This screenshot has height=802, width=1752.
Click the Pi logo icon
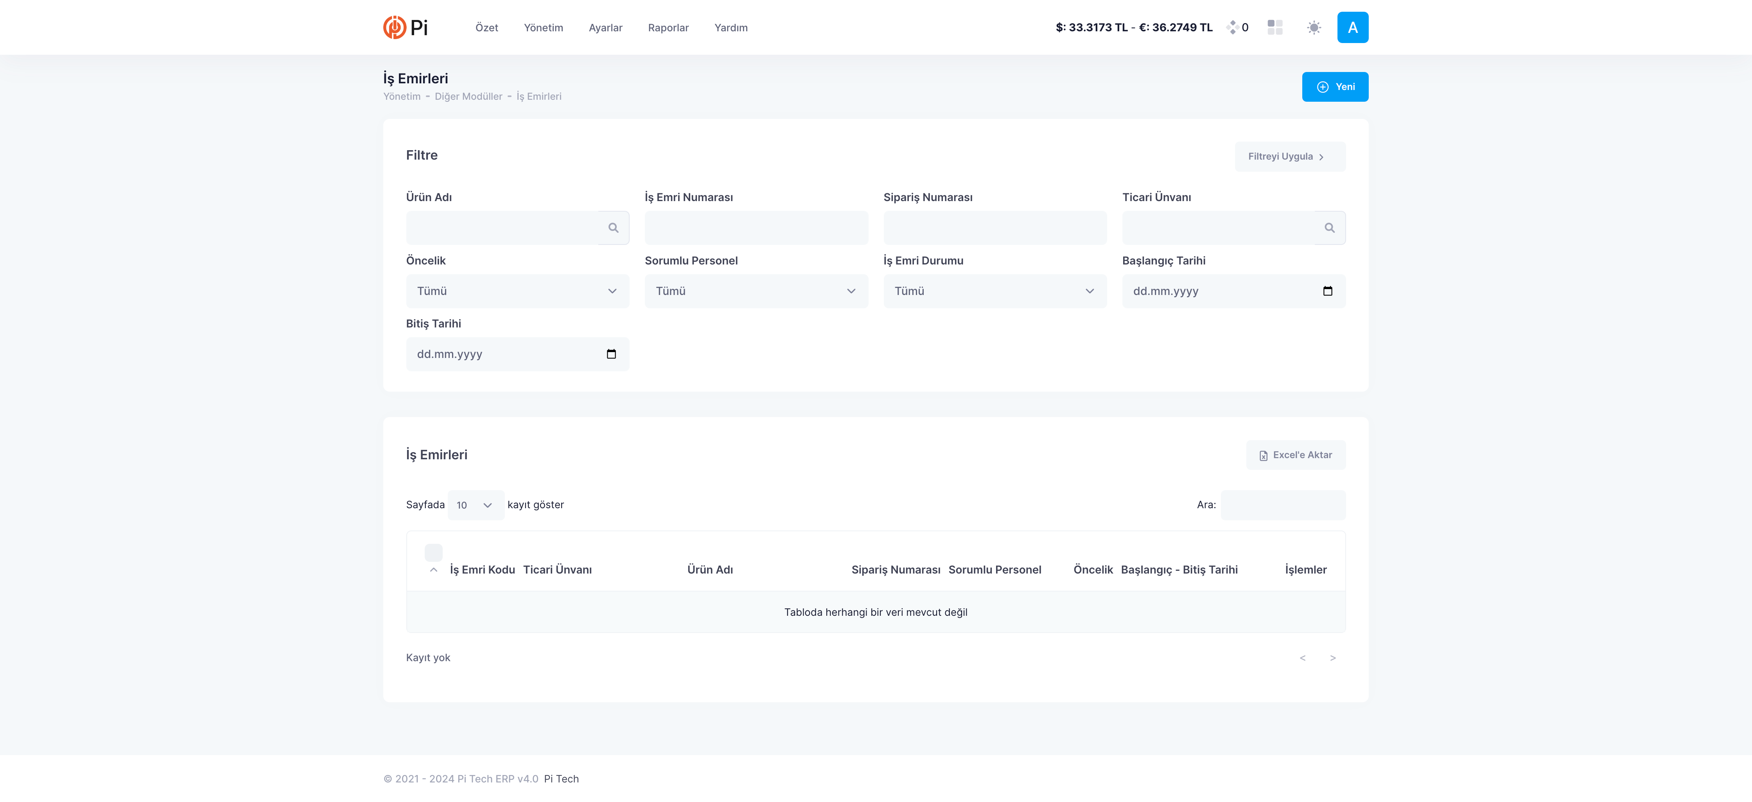pyautogui.click(x=395, y=27)
